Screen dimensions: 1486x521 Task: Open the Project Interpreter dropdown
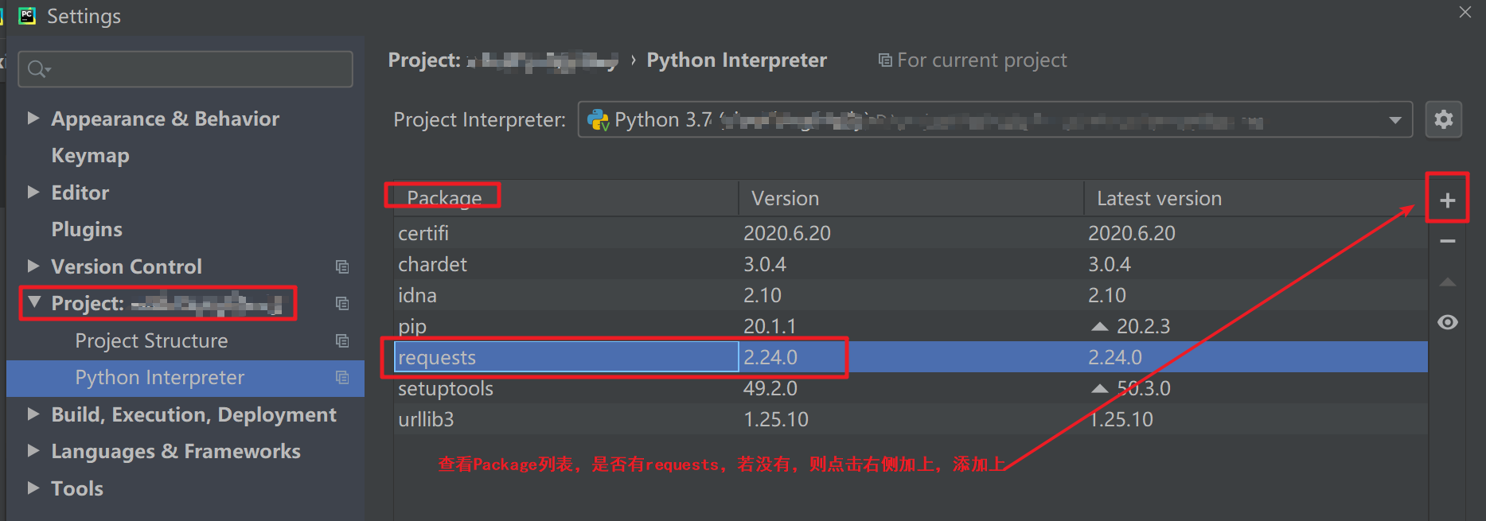(x=1394, y=120)
